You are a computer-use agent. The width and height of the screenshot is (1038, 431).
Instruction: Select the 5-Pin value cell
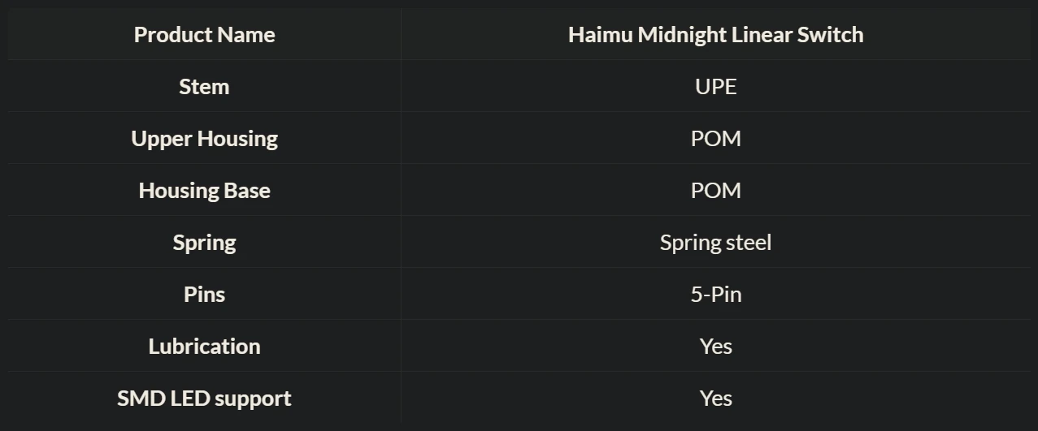715,295
